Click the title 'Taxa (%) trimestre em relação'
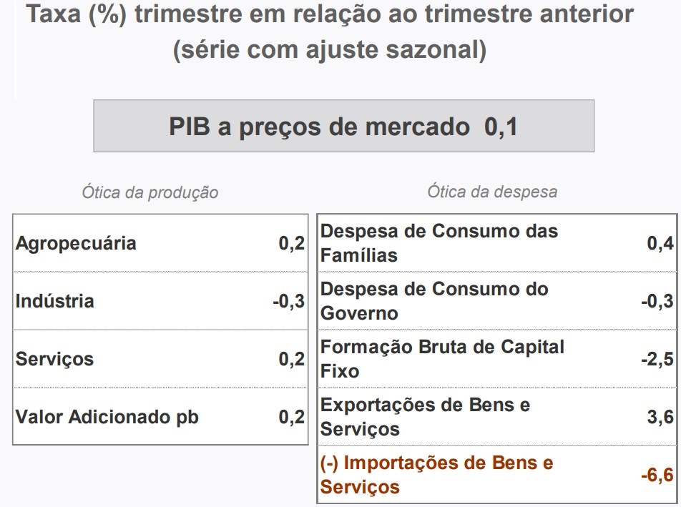Screen dimensions: 681x507 coord(330,16)
